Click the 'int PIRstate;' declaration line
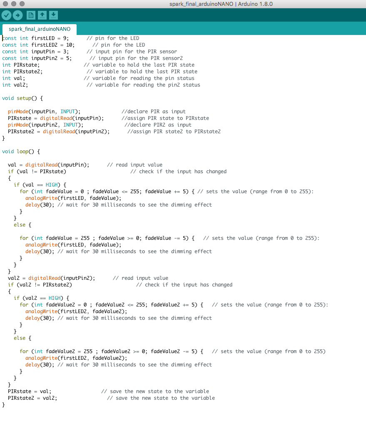Image resolution: width=366 pixels, height=421 pixels. [x=21, y=65]
